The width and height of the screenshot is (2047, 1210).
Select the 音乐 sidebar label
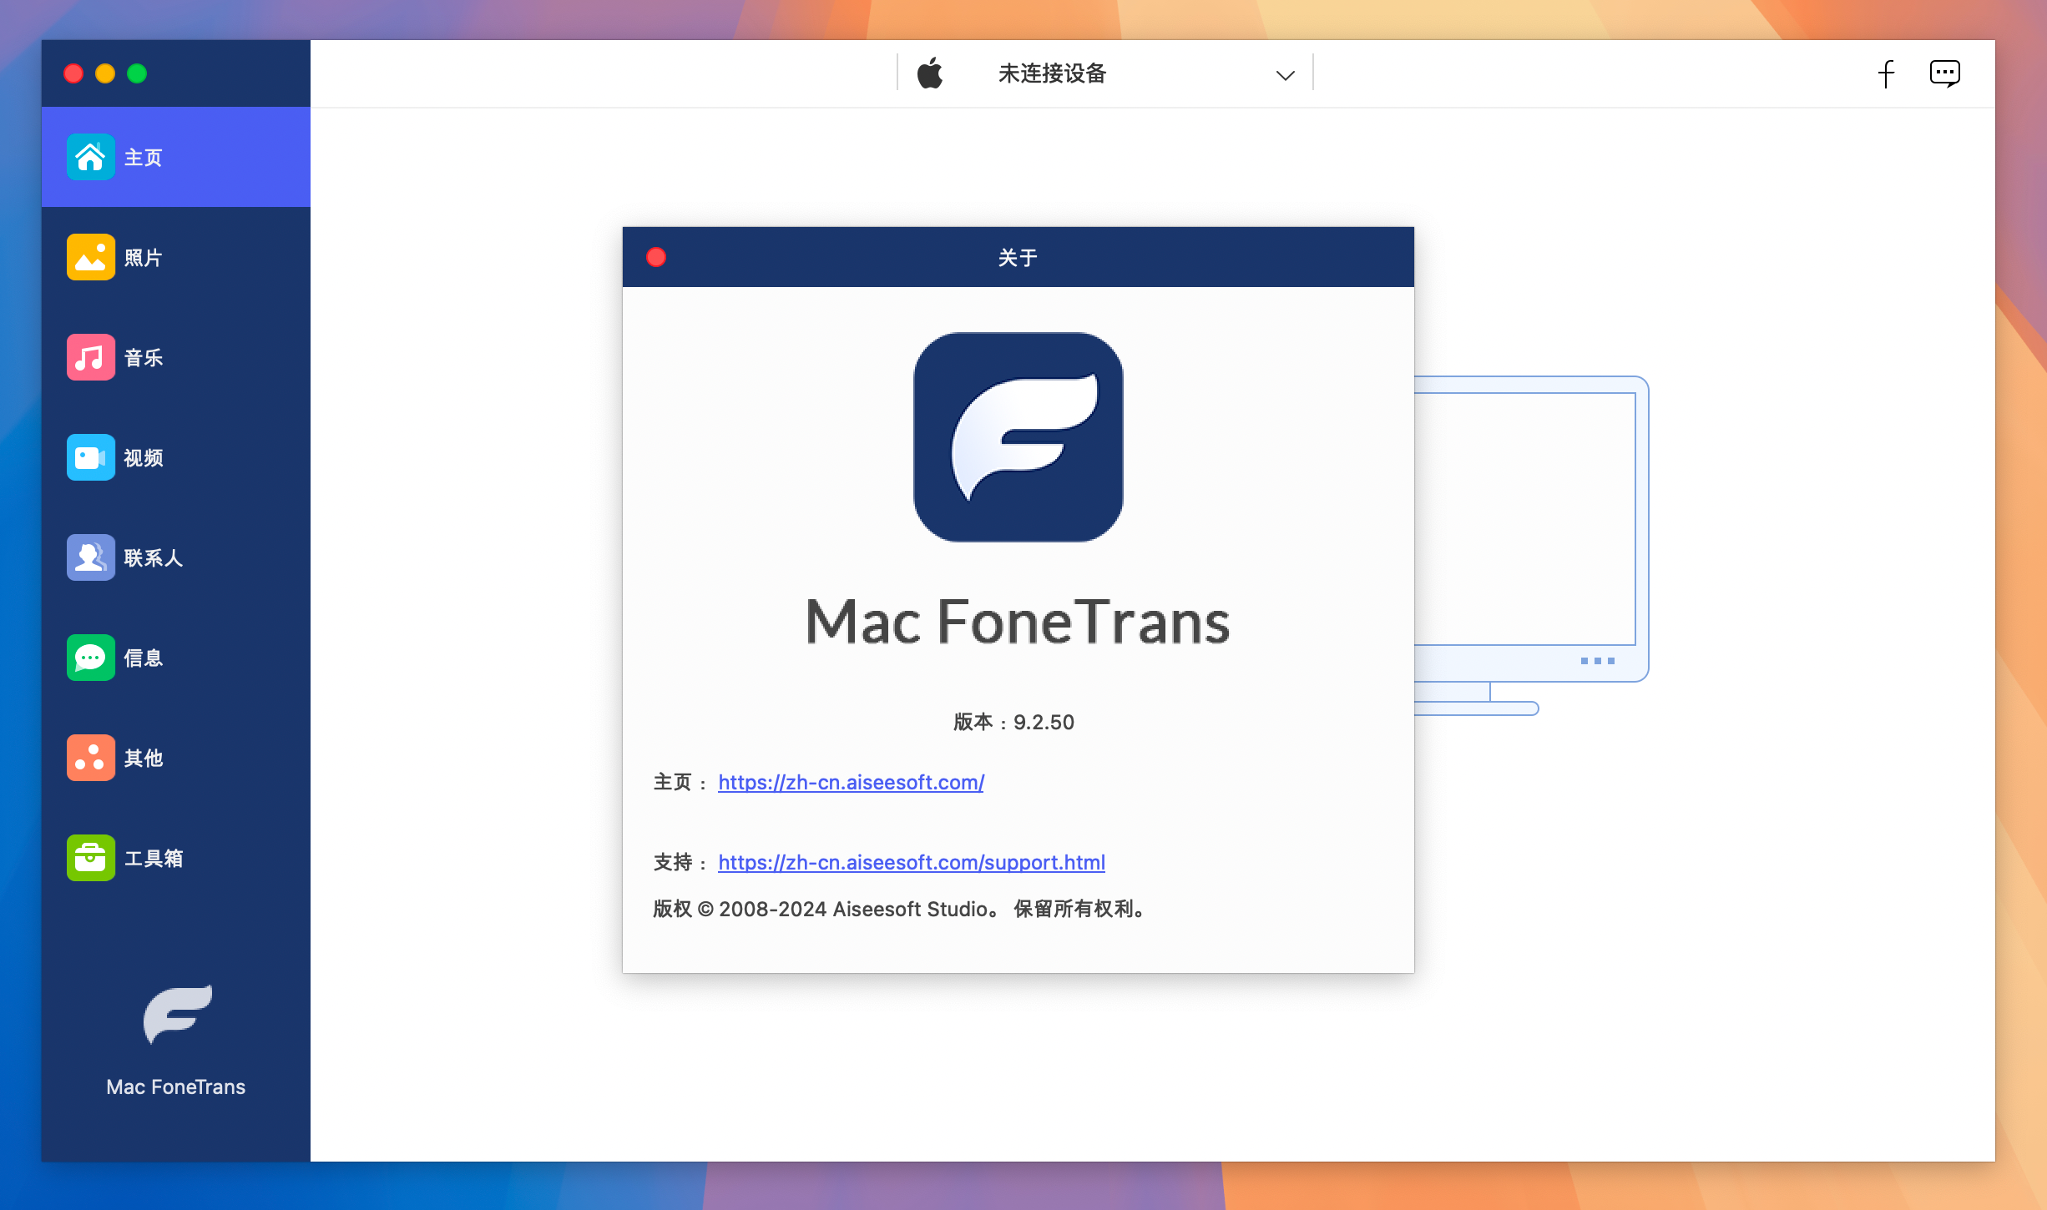coord(143,358)
